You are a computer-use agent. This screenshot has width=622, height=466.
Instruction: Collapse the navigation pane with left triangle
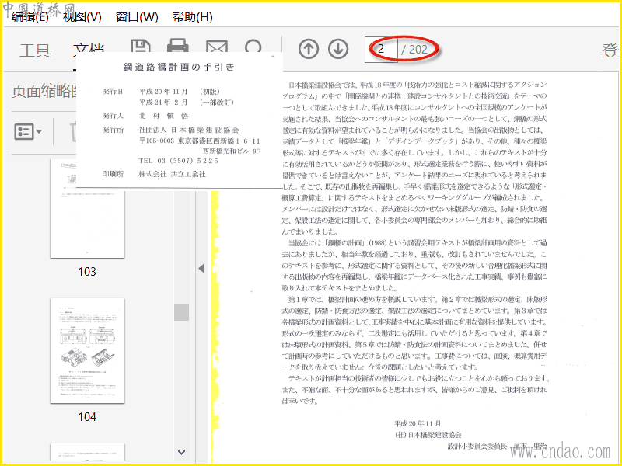201,268
